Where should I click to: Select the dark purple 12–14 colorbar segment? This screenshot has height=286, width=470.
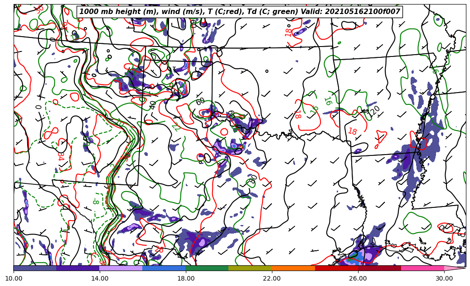[78, 268]
